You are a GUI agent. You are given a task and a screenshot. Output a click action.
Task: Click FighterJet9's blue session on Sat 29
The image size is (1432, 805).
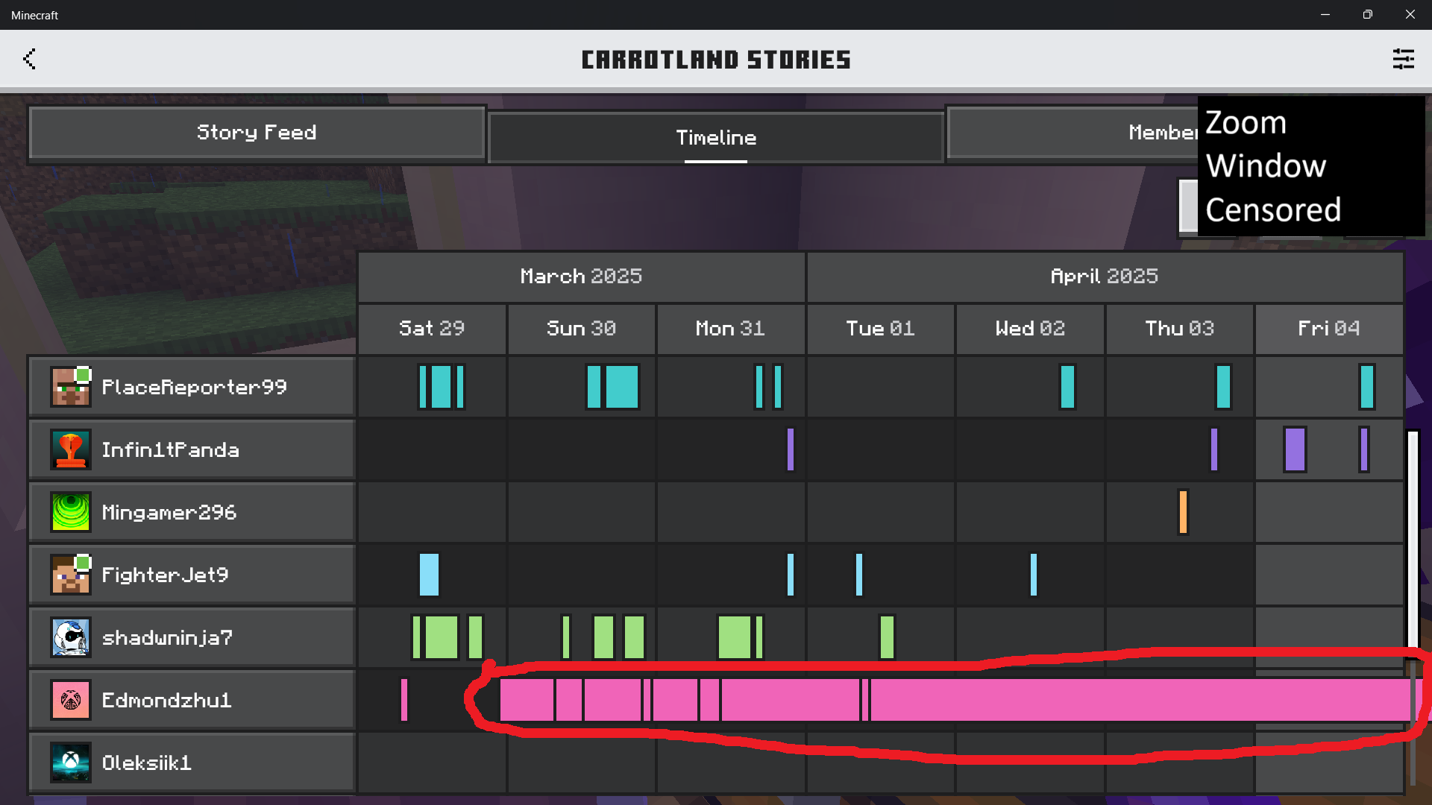point(429,575)
